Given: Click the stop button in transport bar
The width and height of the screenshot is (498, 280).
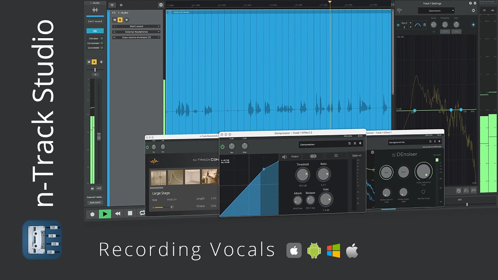Looking at the screenshot, I should pyautogui.click(x=130, y=213).
